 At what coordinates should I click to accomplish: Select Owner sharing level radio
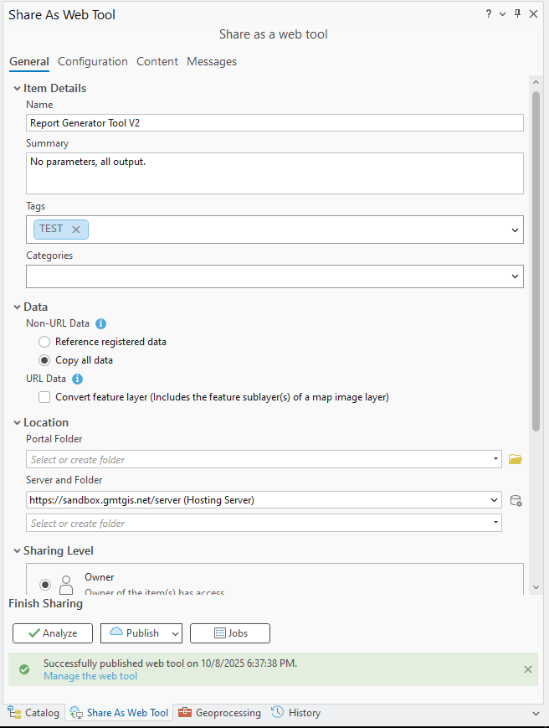(45, 585)
